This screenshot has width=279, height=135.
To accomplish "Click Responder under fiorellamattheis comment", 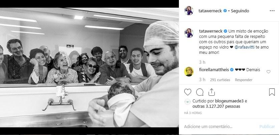I will click(243, 80).
